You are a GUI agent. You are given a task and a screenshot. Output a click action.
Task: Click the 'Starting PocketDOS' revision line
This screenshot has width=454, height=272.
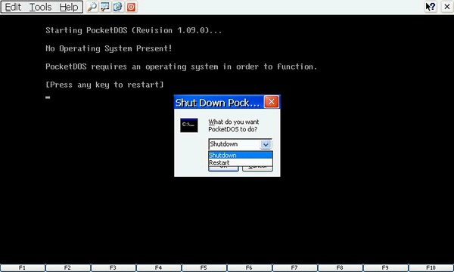click(134, 30)
